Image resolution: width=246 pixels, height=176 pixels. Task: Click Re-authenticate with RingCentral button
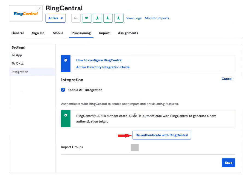click(162, 135)
